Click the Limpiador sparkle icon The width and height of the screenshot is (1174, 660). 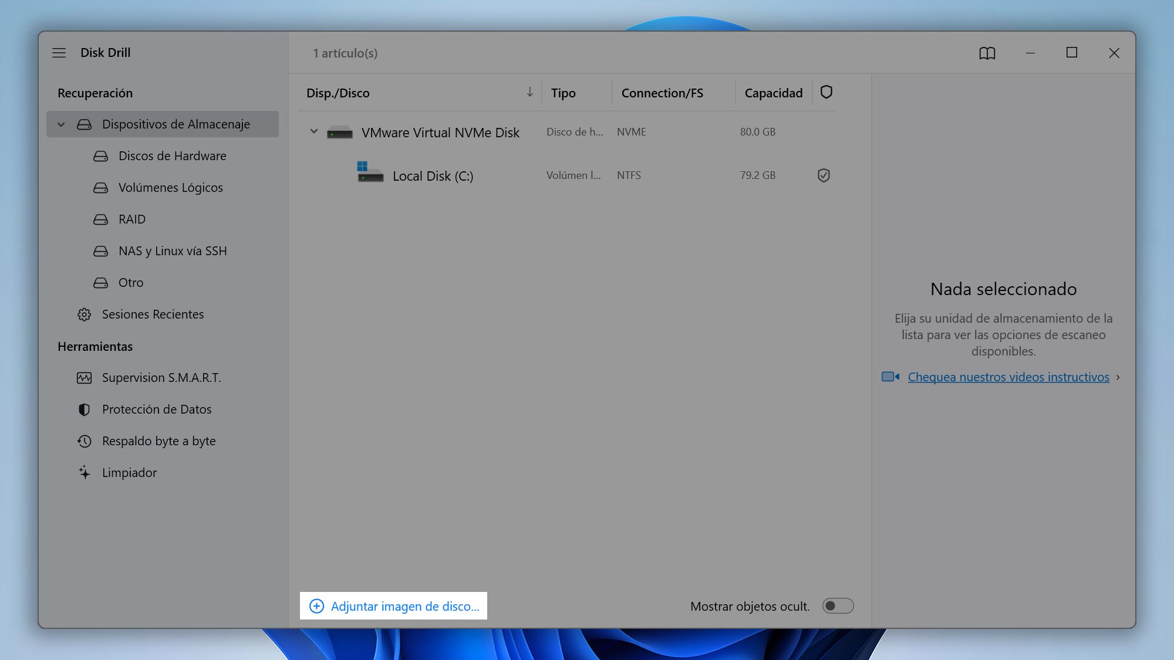pos(84,473)
